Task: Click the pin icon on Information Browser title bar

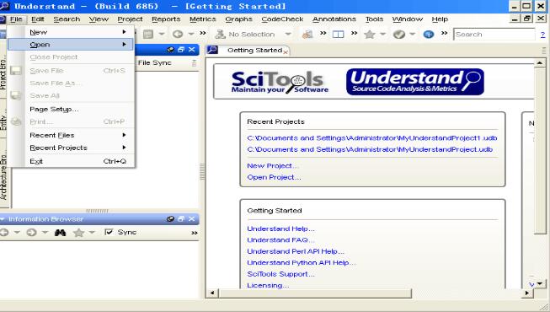Action: pyautogui.click(x=170, y=219)
